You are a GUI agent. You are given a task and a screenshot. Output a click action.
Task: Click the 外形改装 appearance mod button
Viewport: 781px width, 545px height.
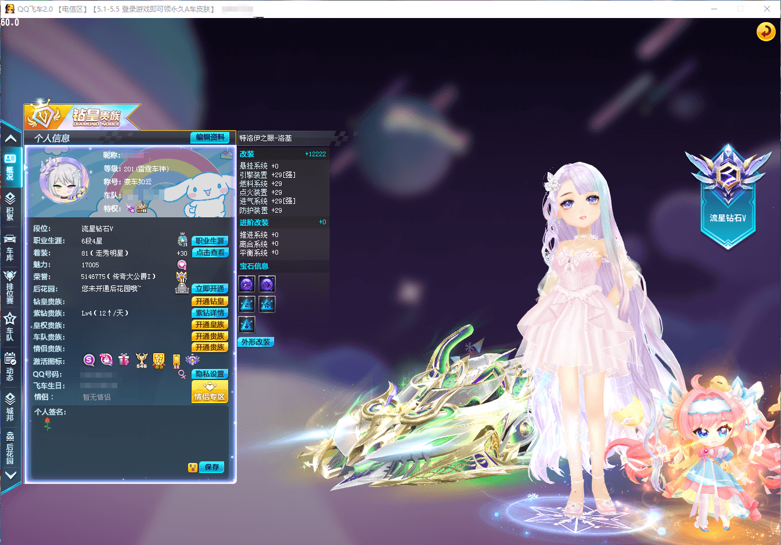[256, 342]
